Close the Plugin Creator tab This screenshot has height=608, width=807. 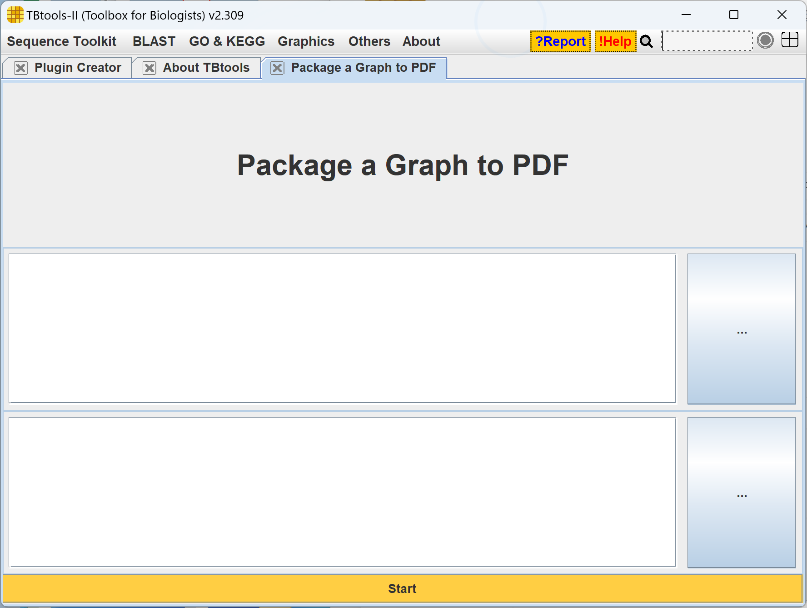point(20,68)
